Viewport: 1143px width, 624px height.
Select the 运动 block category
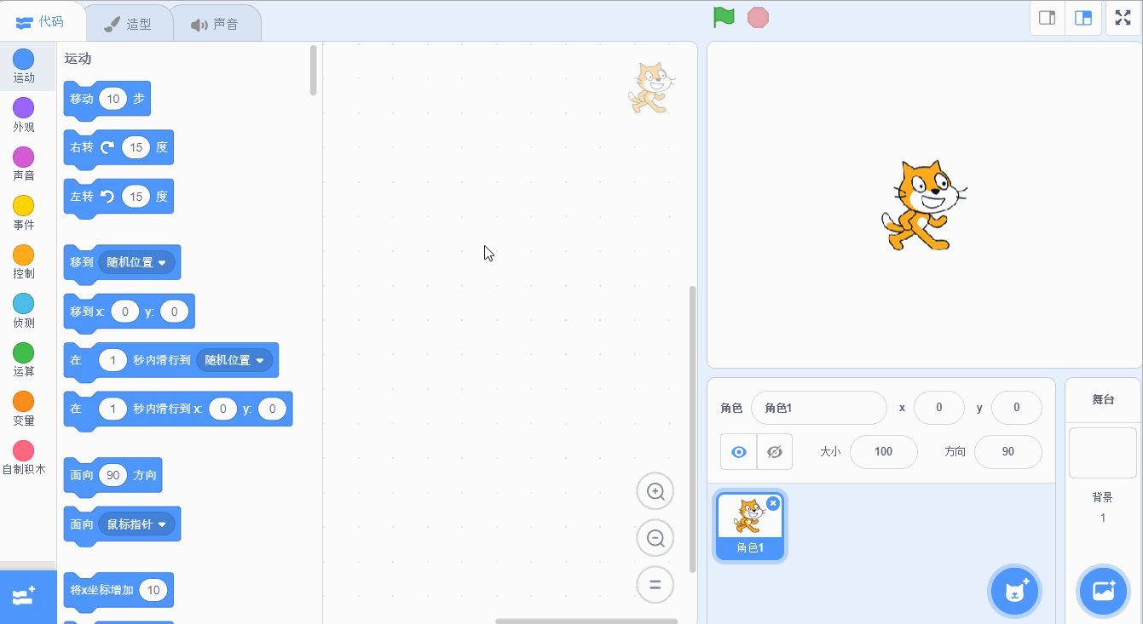(x=24, y=66)
